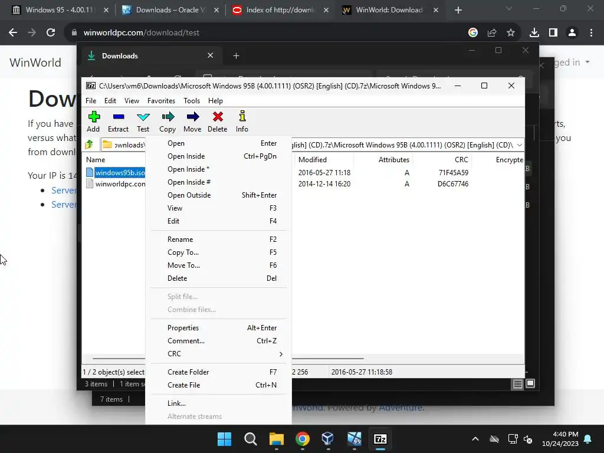Open the Tools menu
Screen dimensions: 604x453
coord(192,100)
